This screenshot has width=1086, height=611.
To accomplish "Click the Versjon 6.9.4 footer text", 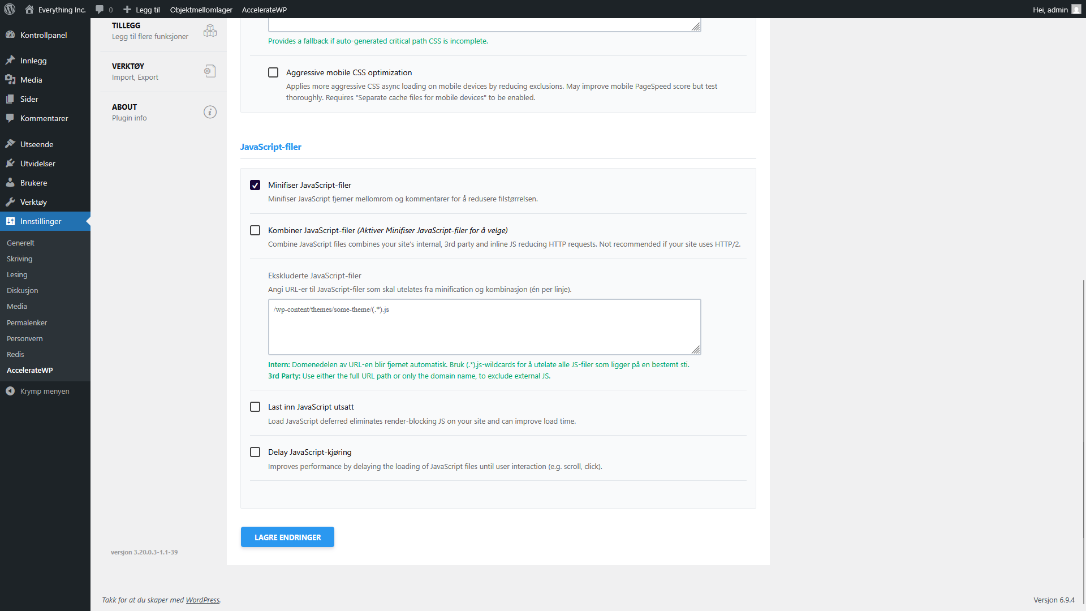I will [x=1054, y=600].
